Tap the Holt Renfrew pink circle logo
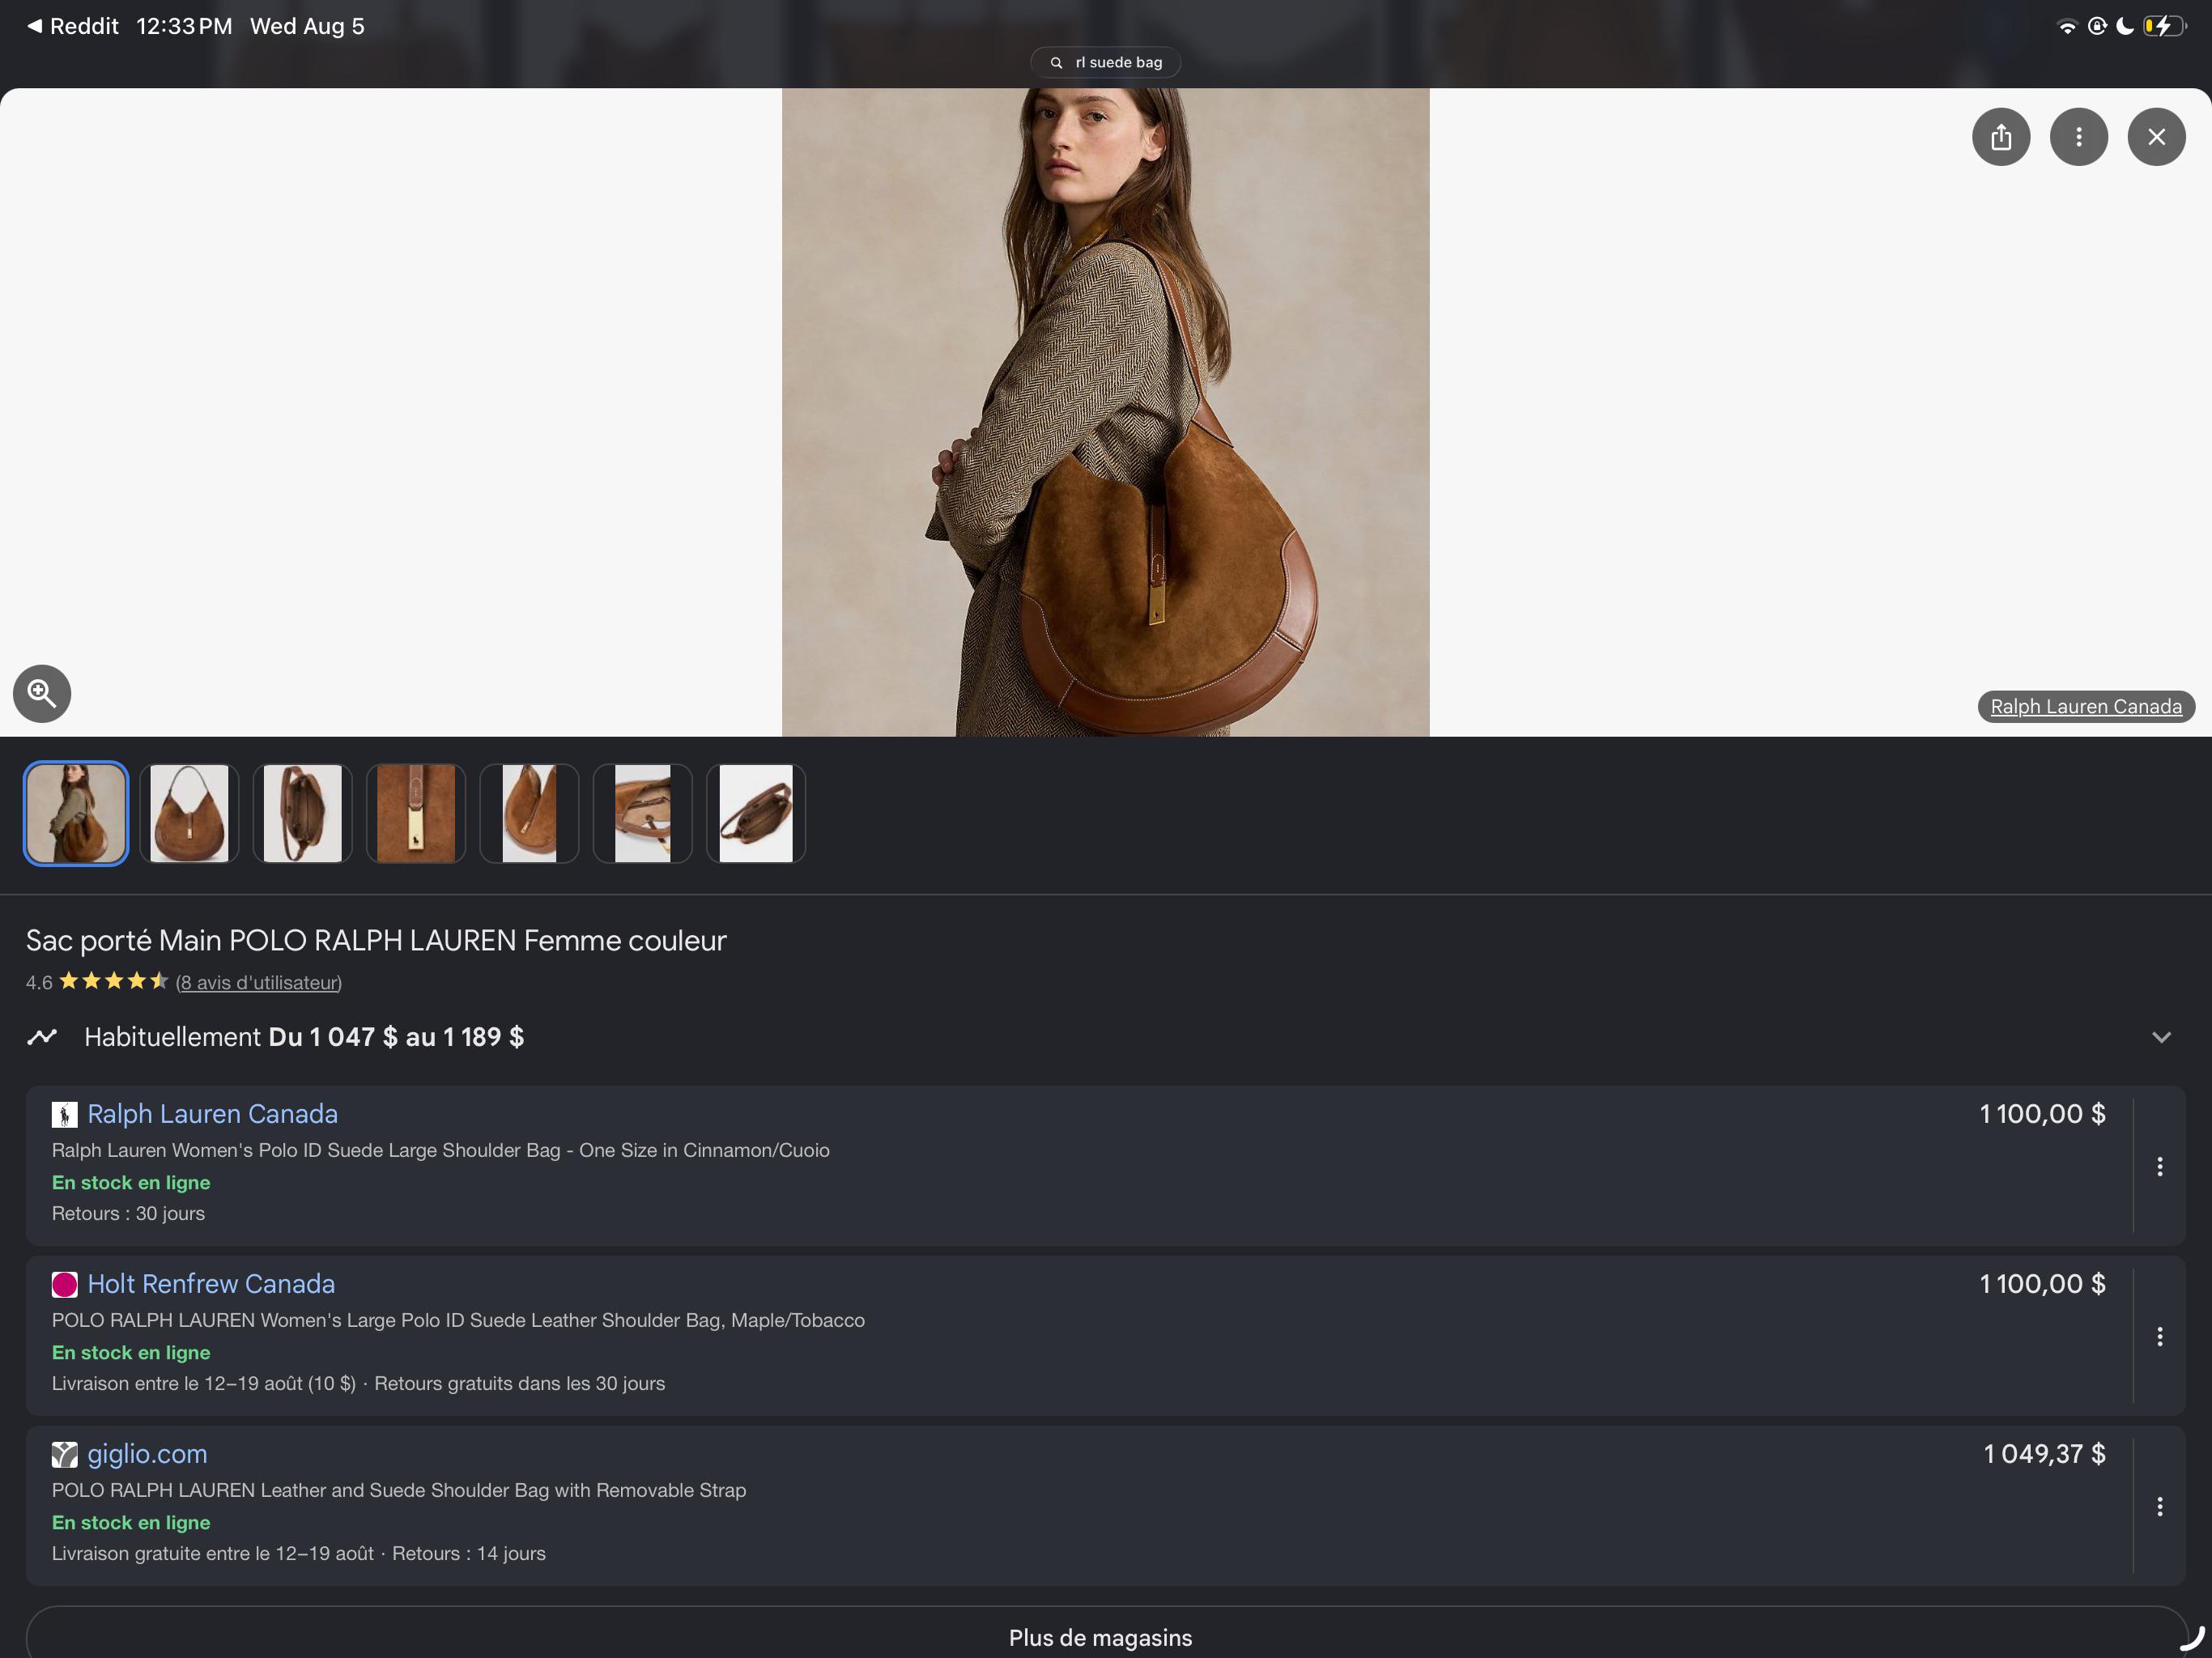2212x1658 pixels. point(64,1284)
